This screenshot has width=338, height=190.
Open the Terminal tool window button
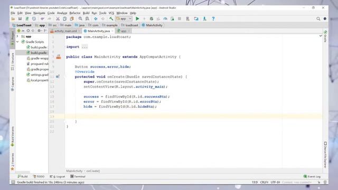tap(78, 176)
